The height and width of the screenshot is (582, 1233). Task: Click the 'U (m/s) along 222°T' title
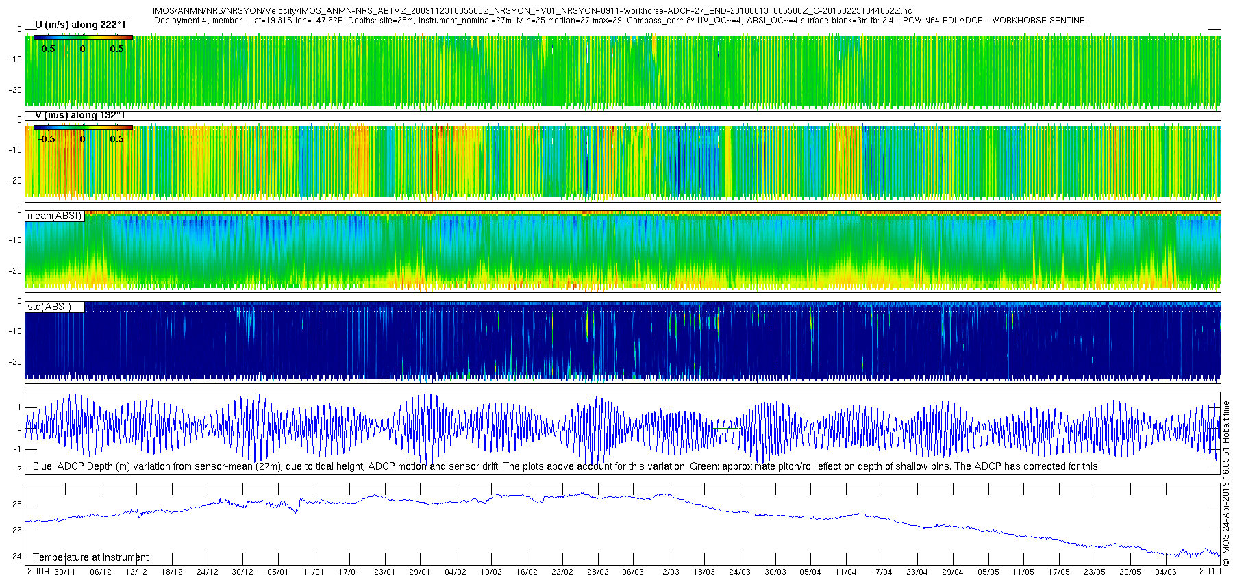(80, 25)
